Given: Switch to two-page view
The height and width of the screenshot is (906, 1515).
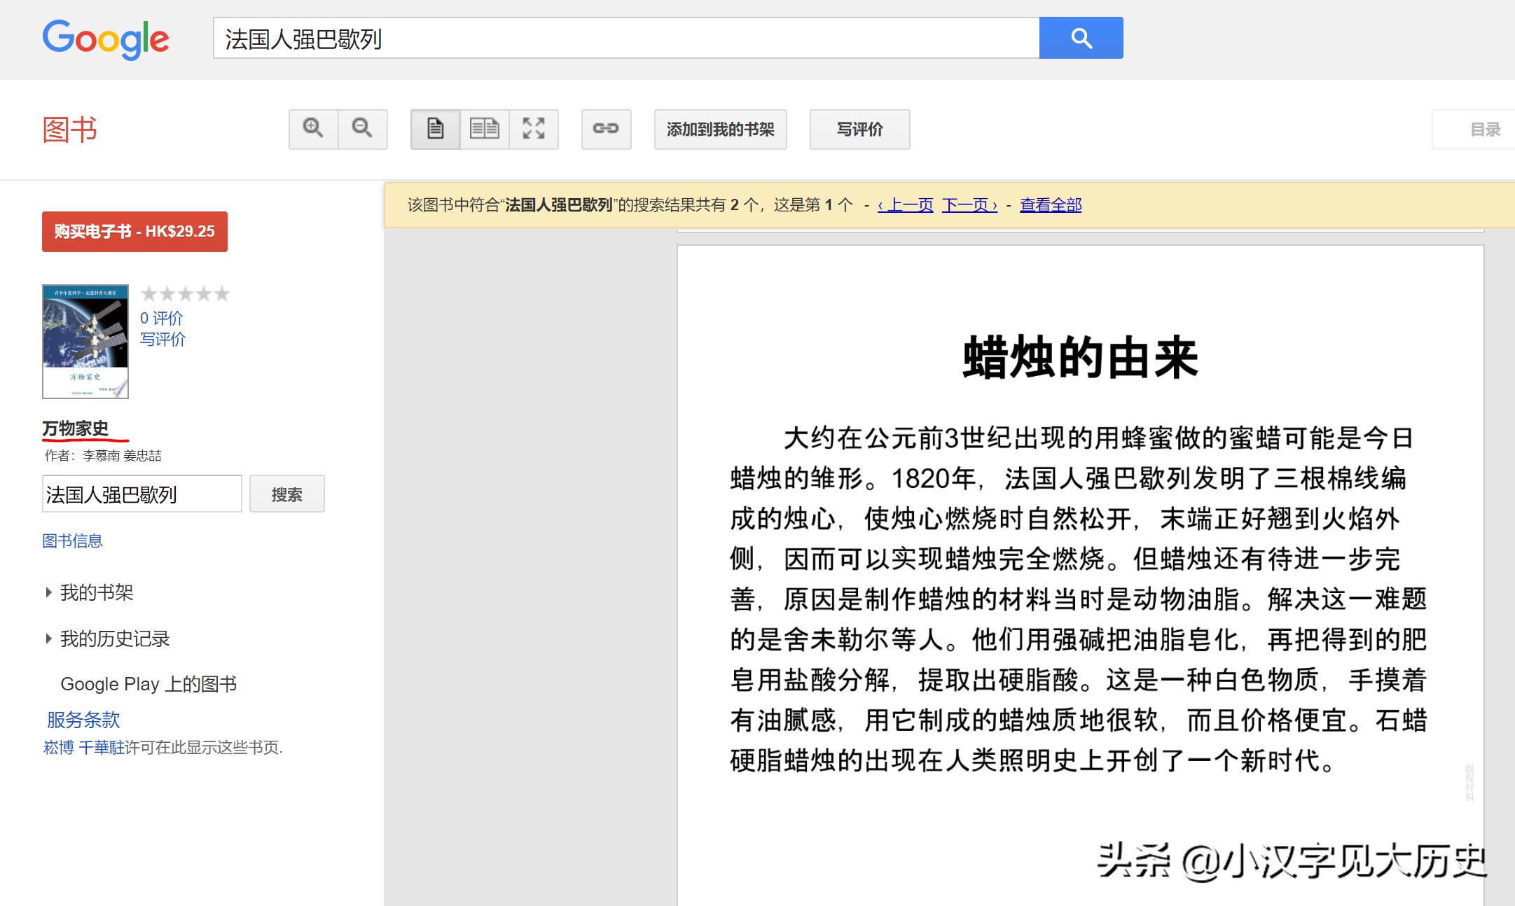Looking at the screenshot, I should 484,129.
